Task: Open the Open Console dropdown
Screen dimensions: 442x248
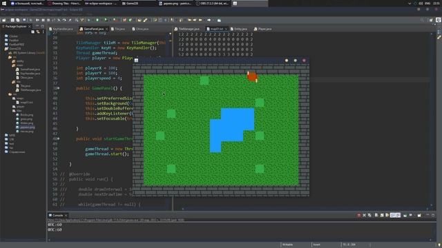Action: [x=419, y=216]
